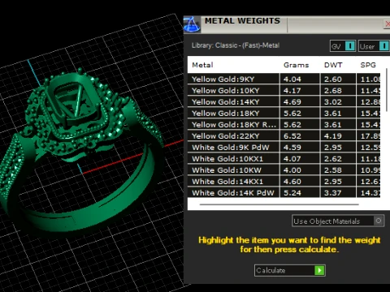Select the Yellow Gold:22KY row
Image resolution: width=390 pixels, height=292 pixels.
tap(284, 135)
